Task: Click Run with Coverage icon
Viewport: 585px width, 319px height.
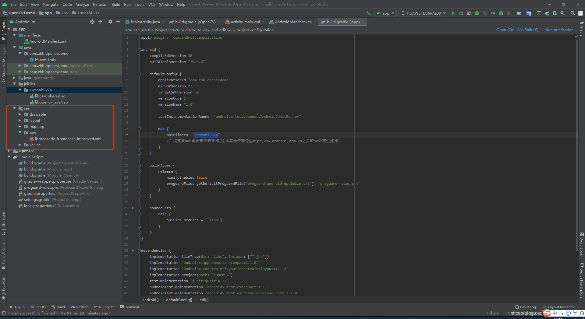Action: pos(485,13)
